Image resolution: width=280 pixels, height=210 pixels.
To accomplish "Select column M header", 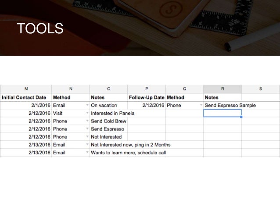I will click(26, 89).
